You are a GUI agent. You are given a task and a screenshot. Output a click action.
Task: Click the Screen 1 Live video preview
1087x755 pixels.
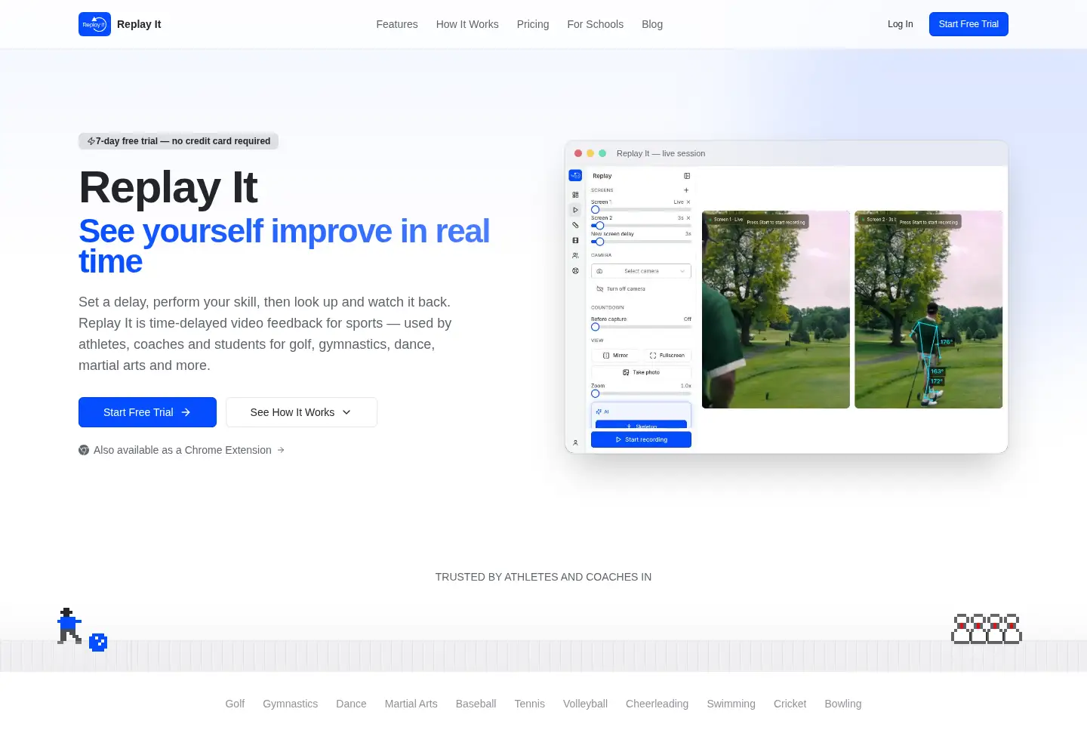[776, 310]
